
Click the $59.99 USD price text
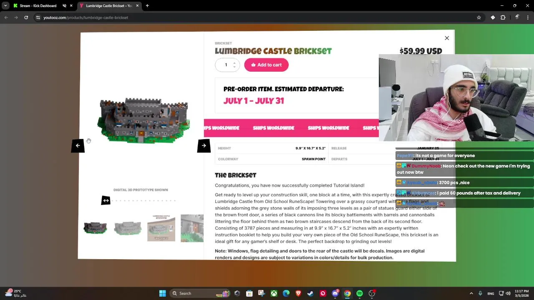[421, 51]
